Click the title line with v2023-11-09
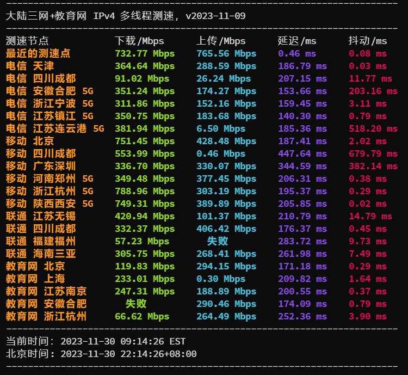 (x=126, y=16)
